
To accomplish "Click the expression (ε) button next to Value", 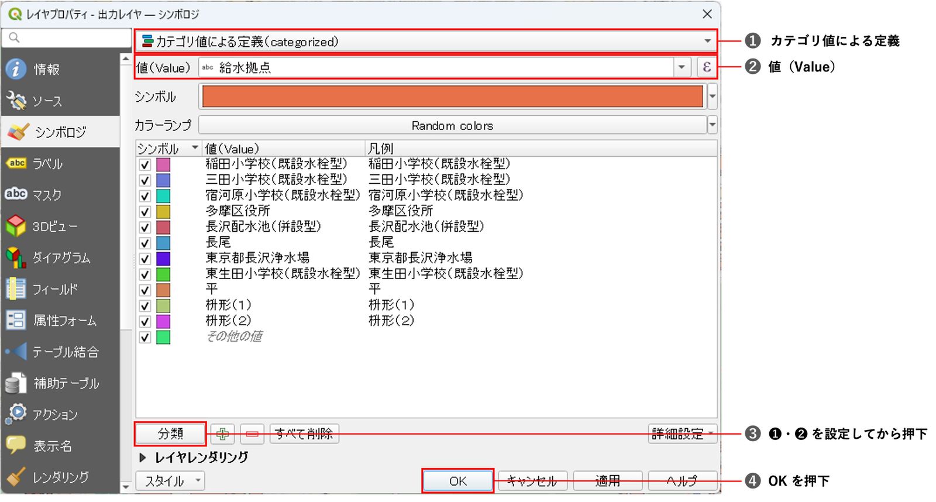I will point(707,67).
